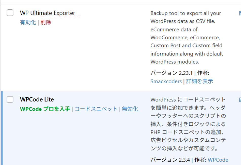Click the バージョン 2.23.1 version text
This screenshot has height=165, width=241.
pos(171,73)
